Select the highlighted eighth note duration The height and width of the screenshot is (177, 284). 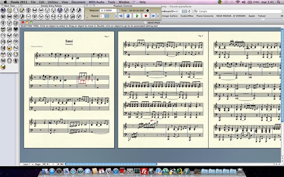pyautogui.click(x=60, y=10)
